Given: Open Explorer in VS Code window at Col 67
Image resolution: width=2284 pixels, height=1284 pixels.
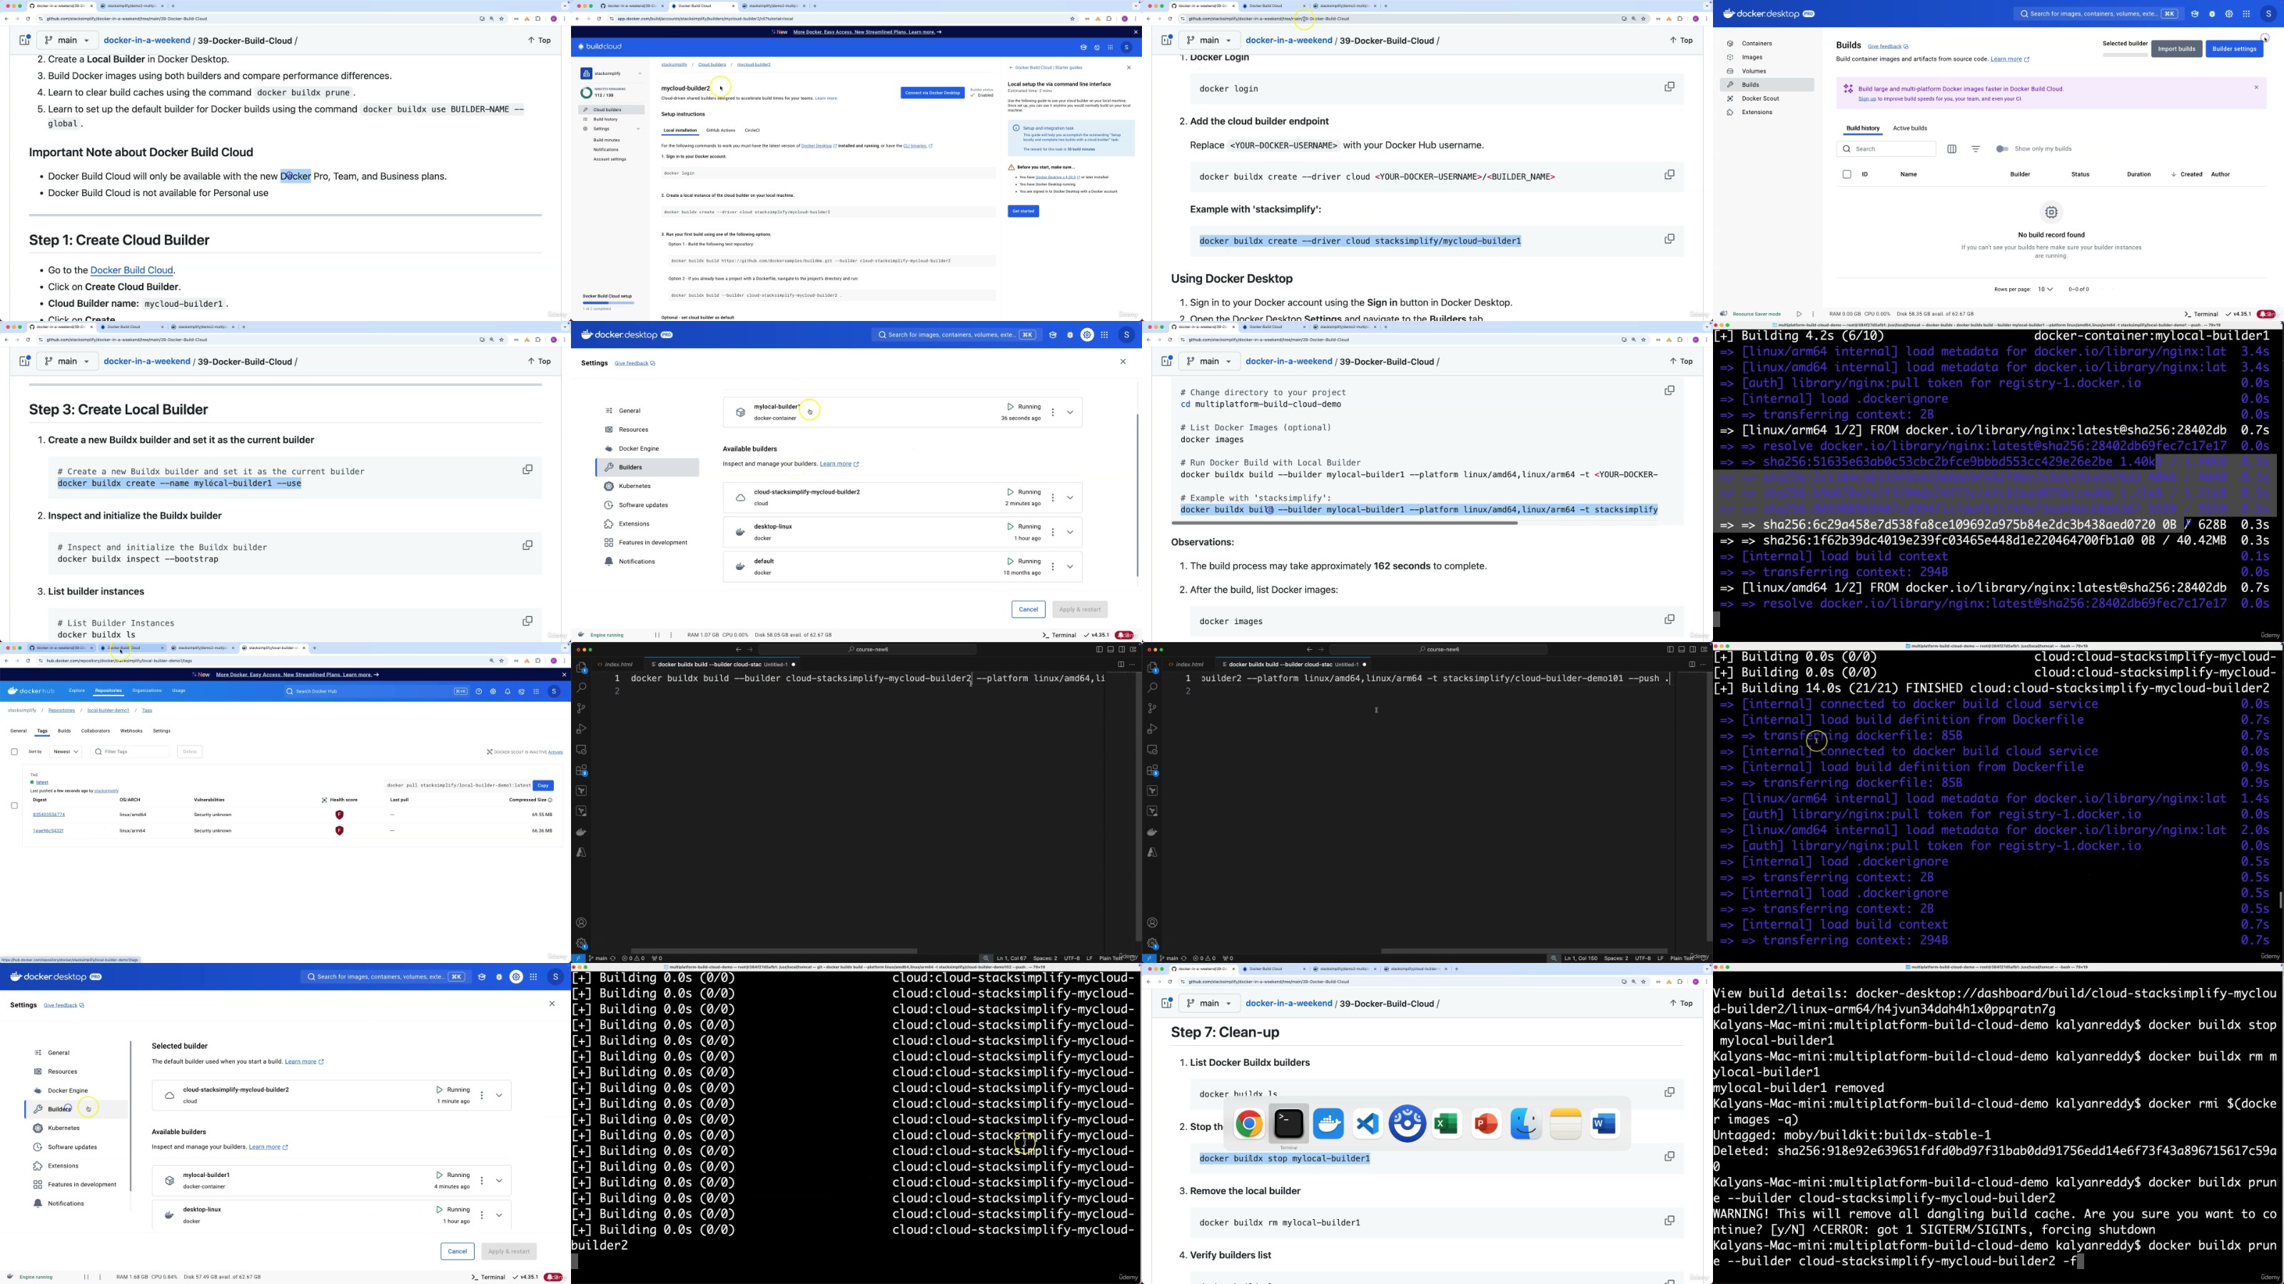Looking at the screenshot, I should click(x=582, y=667).
